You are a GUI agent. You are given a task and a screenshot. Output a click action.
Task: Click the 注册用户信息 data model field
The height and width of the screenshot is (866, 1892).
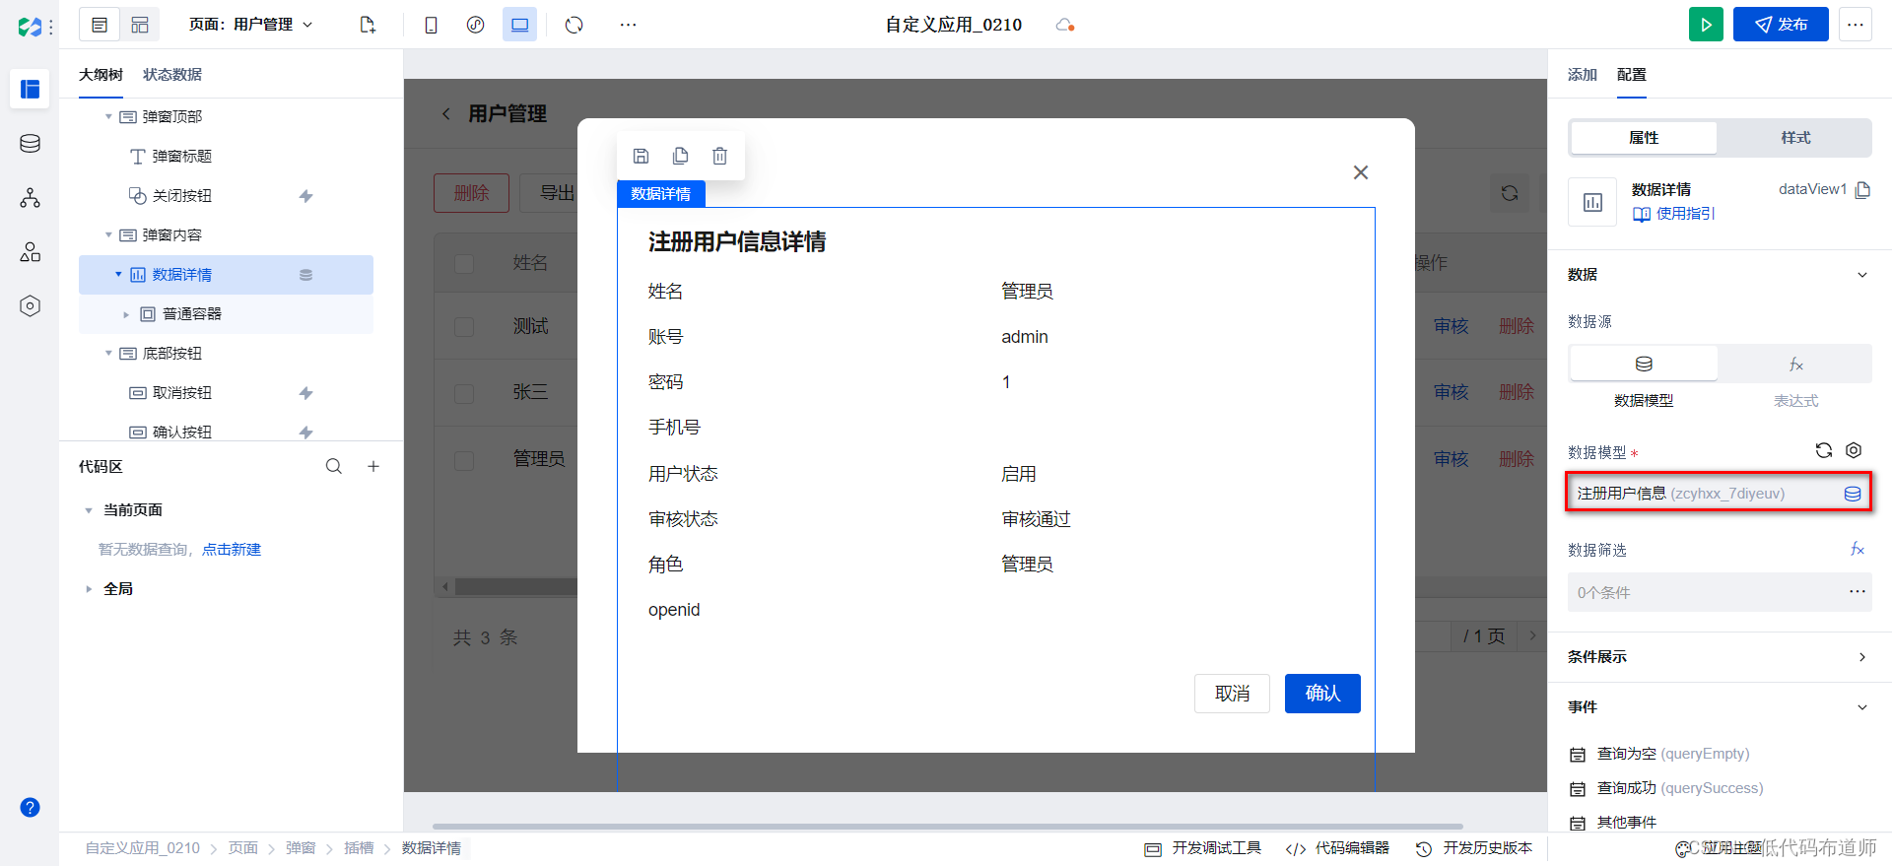coord(1719,494)
